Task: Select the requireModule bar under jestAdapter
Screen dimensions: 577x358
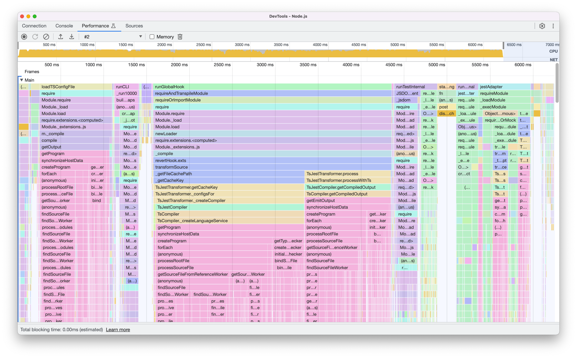Action: pos(505,93)
